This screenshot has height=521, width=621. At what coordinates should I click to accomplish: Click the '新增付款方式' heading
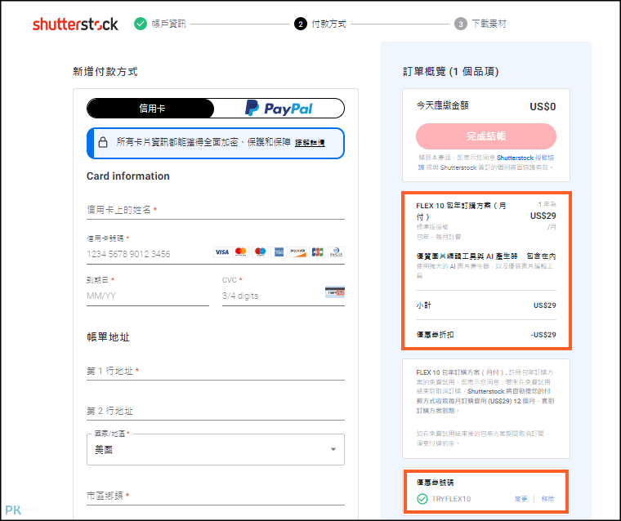(x=105, y=72)
